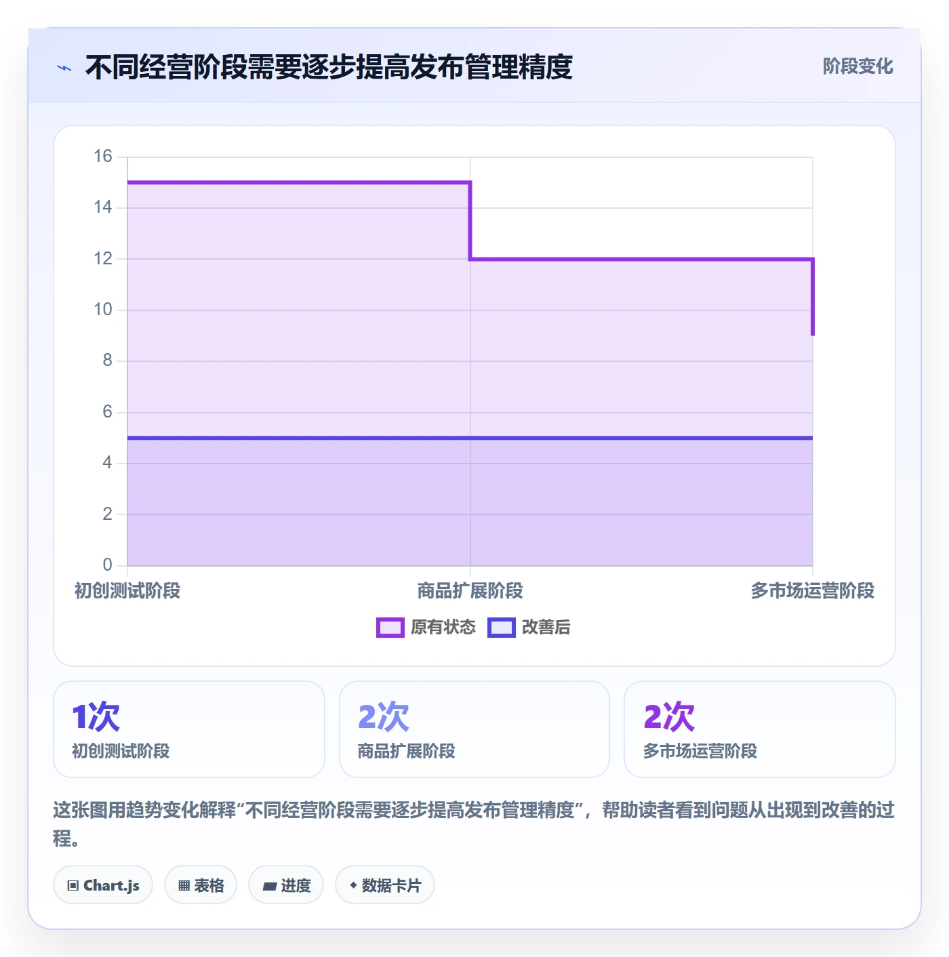Click the y-axis value 14
Viewport: 949px width, 957px height.
pyautogui.click(x=103, y=207)
